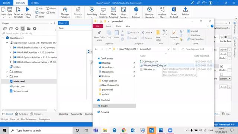The image size is (238, 134).
Task: Expand UiPath.Mail.Activities dependency
Action: click(11, 52)
